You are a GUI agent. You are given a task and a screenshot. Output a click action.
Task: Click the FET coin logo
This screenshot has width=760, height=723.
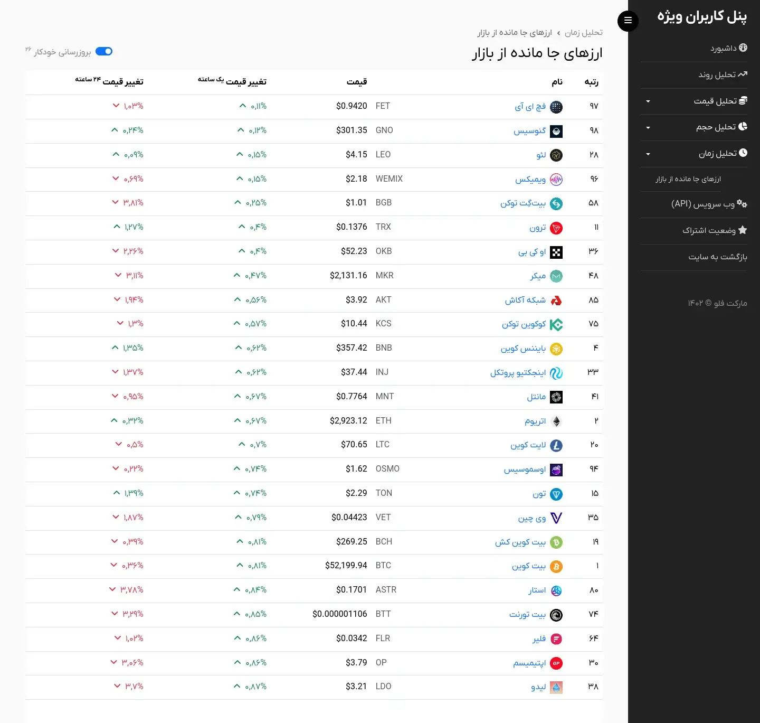556,107
